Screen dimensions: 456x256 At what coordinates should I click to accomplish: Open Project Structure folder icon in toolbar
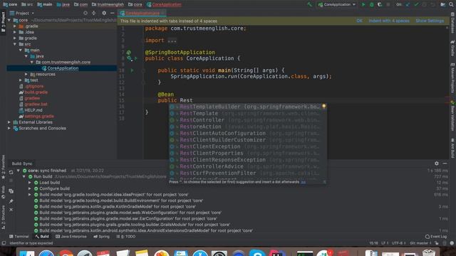442,4
